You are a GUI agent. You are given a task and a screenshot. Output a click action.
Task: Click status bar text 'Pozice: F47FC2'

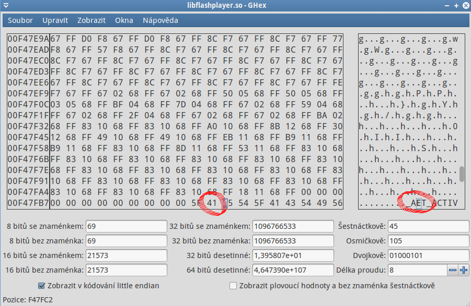pos(28,300)
